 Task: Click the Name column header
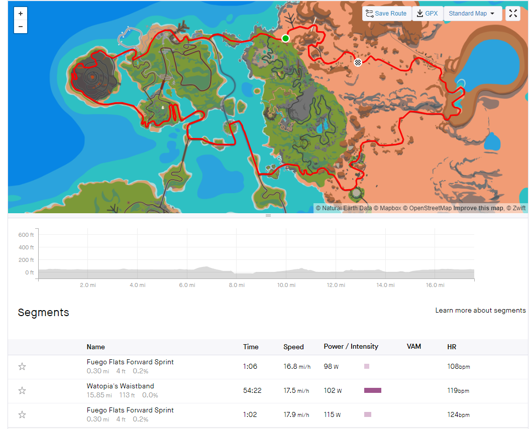point(95,347)
